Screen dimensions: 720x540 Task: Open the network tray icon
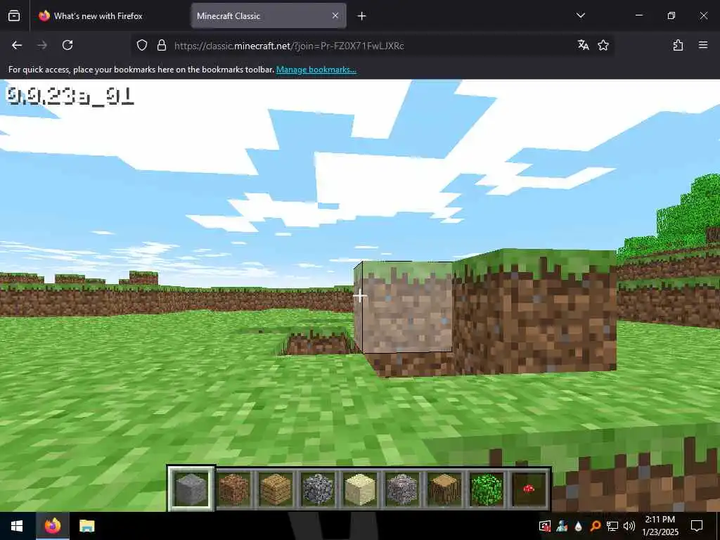(x=612, y=526)
